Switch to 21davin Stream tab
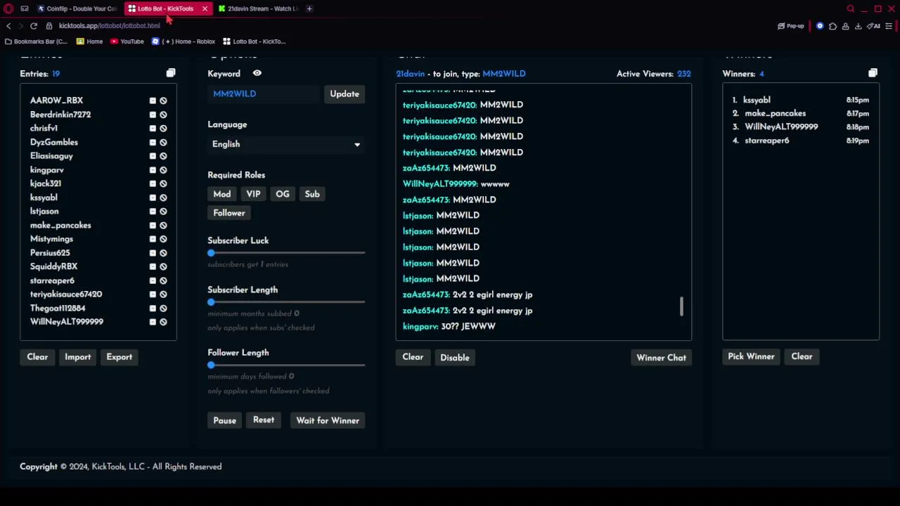The height and width of the screenshot is (506, 900). pos(257,8)
